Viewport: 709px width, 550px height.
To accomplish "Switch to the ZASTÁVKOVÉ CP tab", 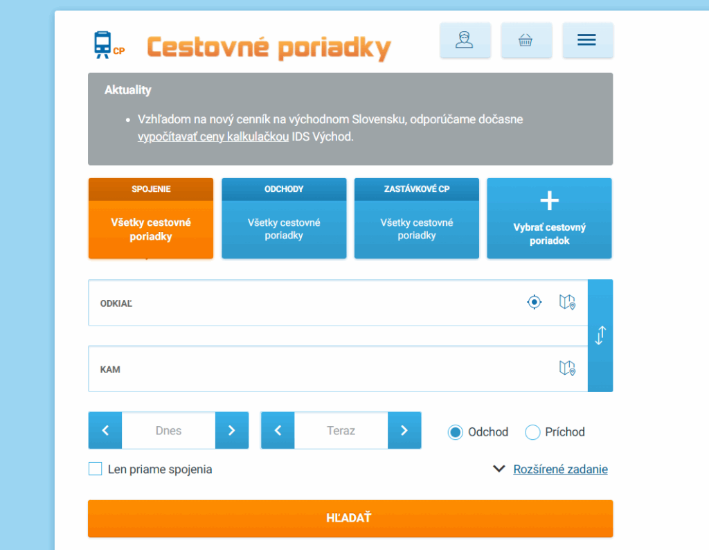I will click(x=416, y=218).
